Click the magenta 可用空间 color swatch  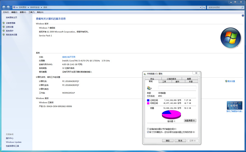point(148,103)
